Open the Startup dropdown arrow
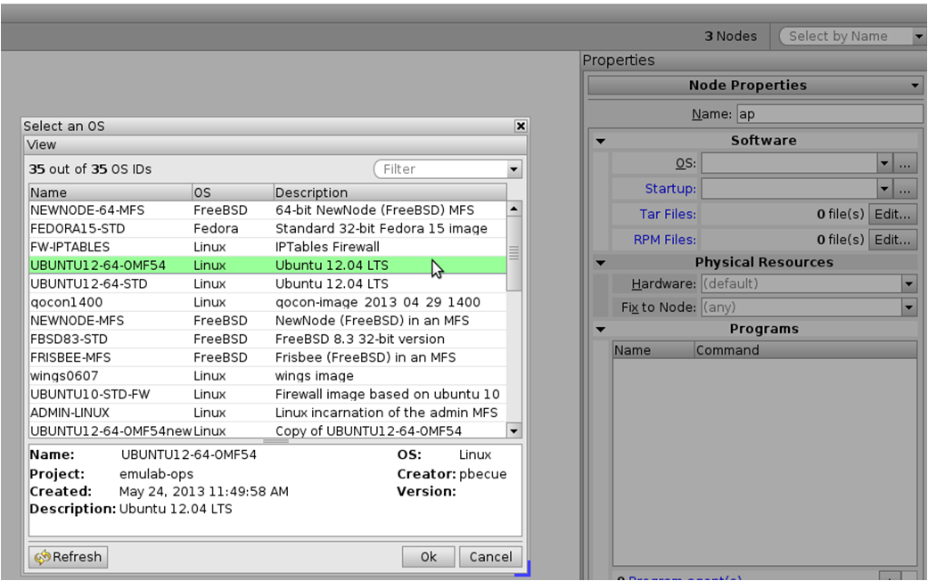This screenshot has width=928, height=581. (x=884, y=189)
